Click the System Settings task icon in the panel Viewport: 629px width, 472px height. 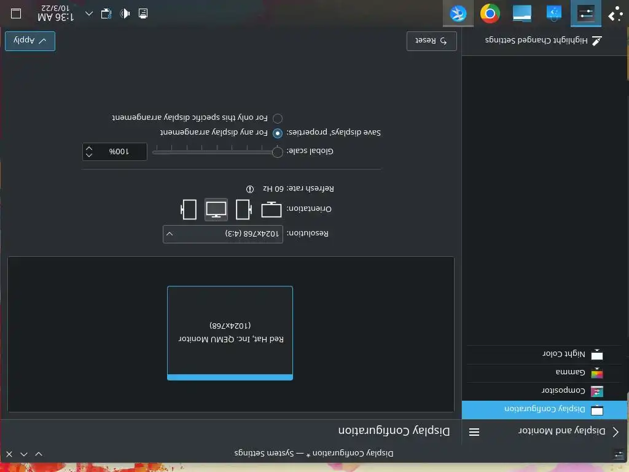coord(585,14)
